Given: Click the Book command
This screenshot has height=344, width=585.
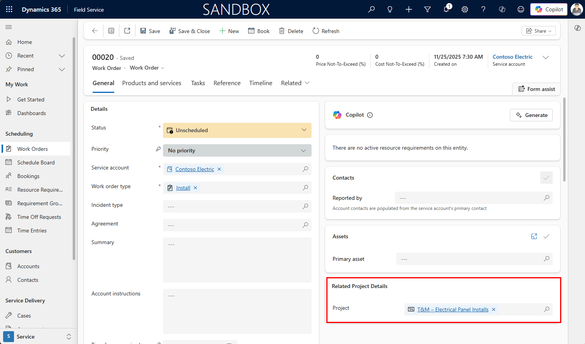Looking at the screenshot, I should coord(259,31).
